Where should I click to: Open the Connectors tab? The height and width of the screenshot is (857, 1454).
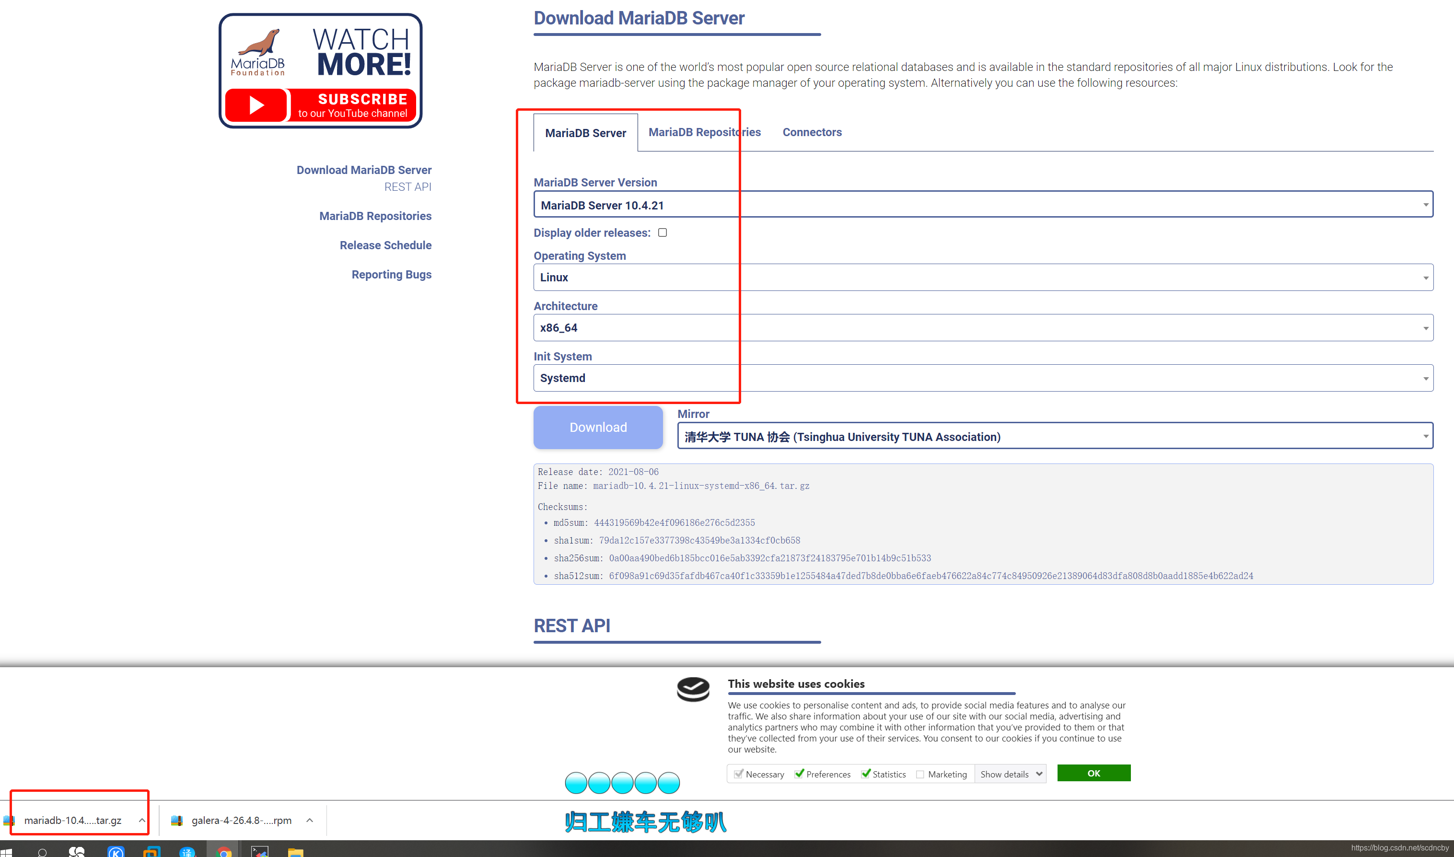click(x=812, y=132)
